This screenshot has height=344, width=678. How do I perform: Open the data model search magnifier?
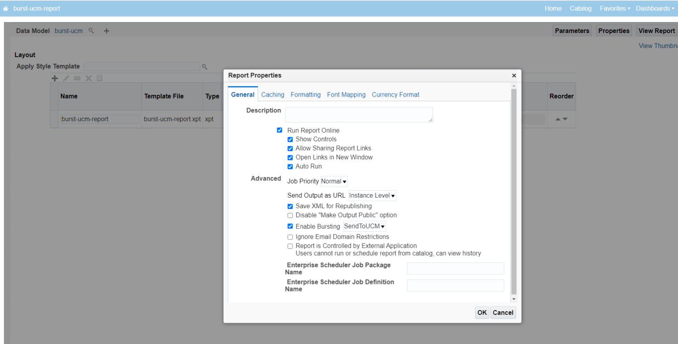(x=91, y=30)
